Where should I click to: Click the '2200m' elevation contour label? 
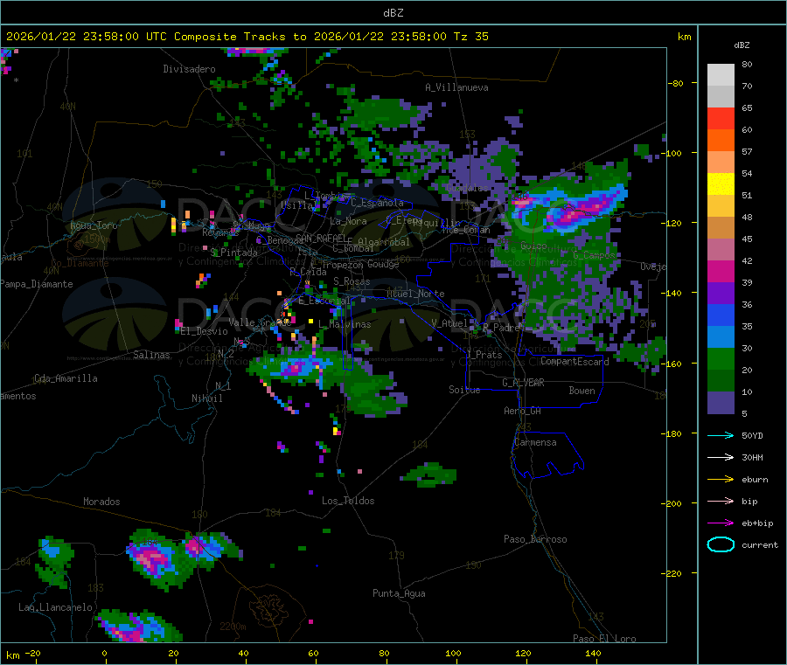click(233, 627)
